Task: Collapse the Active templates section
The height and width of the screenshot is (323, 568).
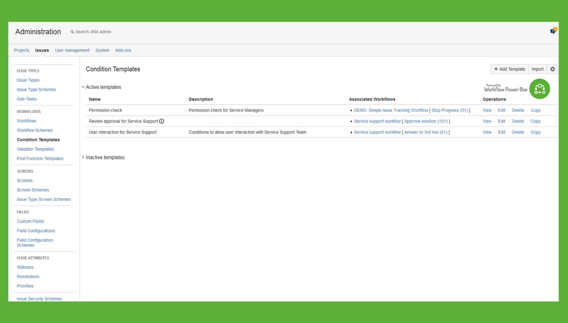Action: click(x=83, y=87)
